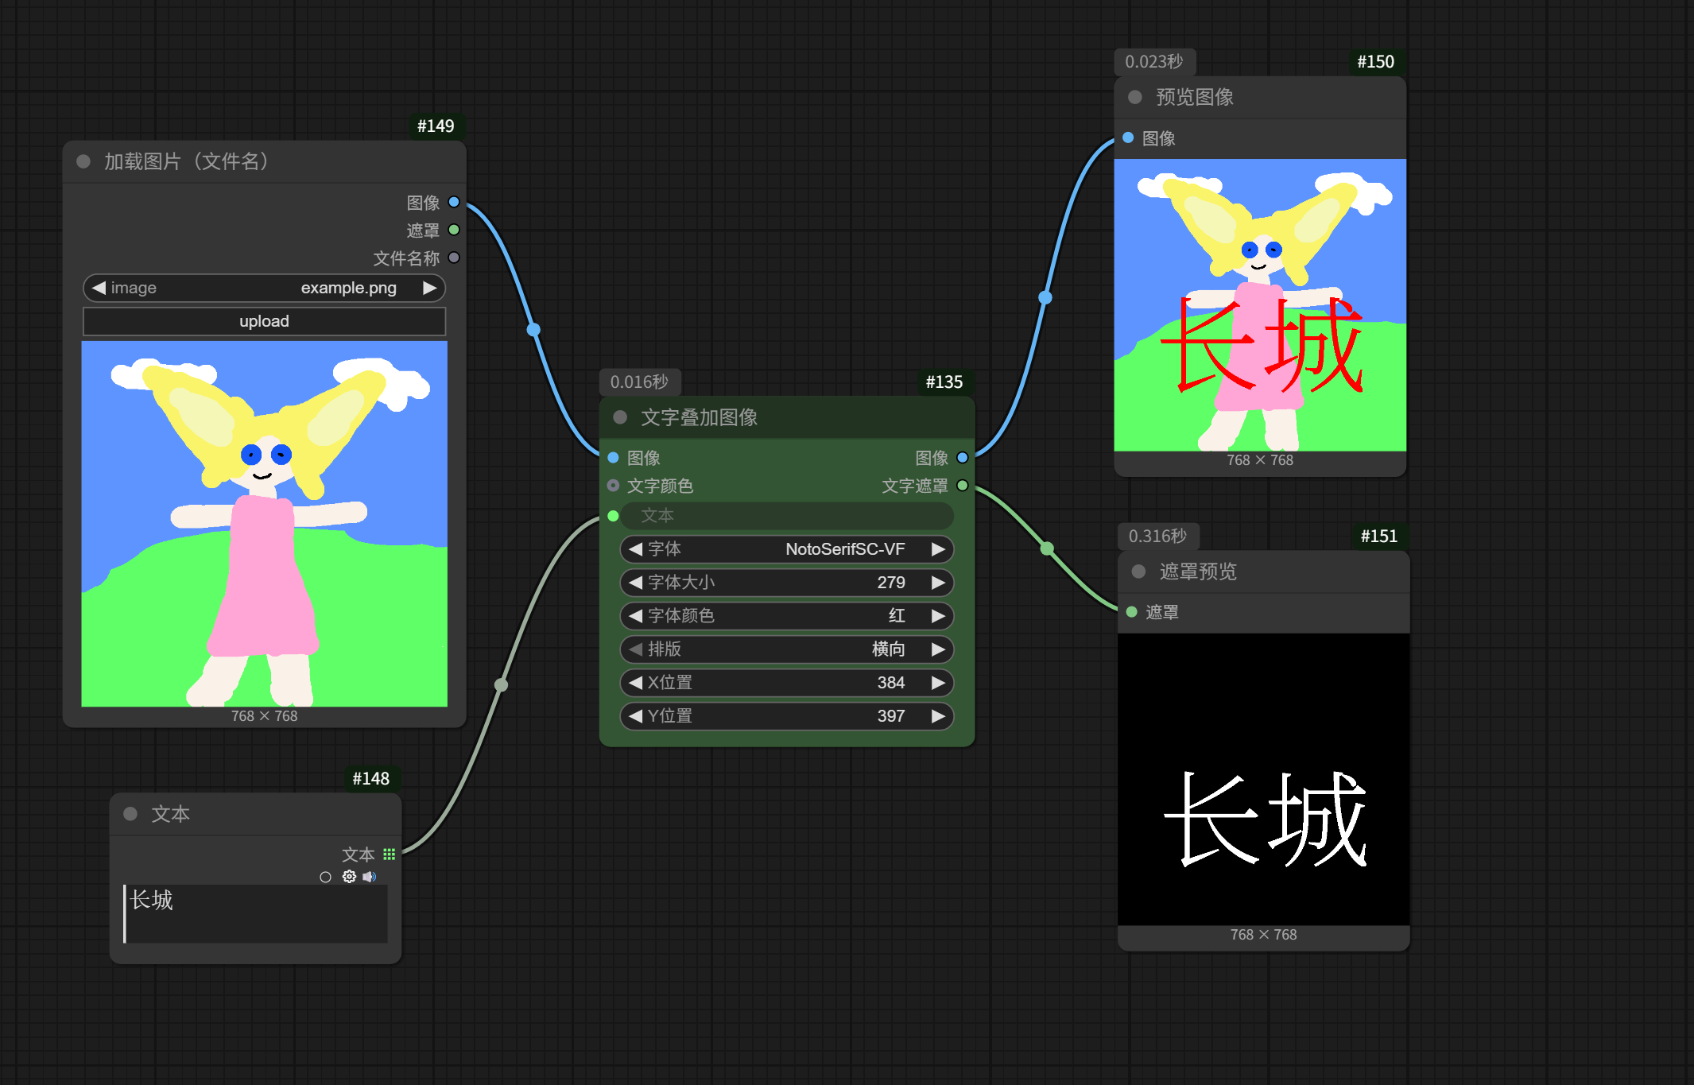Click the #149 node ID badge

436,126
